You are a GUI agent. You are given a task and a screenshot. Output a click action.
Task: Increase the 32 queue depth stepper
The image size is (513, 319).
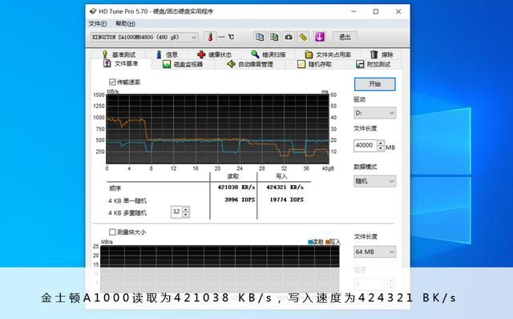pos(186,209)
